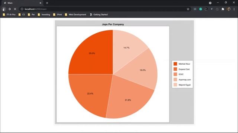238x133 pixels.
Task: Open the ITI AI-Pro bookmark folder
Action: 9,15
